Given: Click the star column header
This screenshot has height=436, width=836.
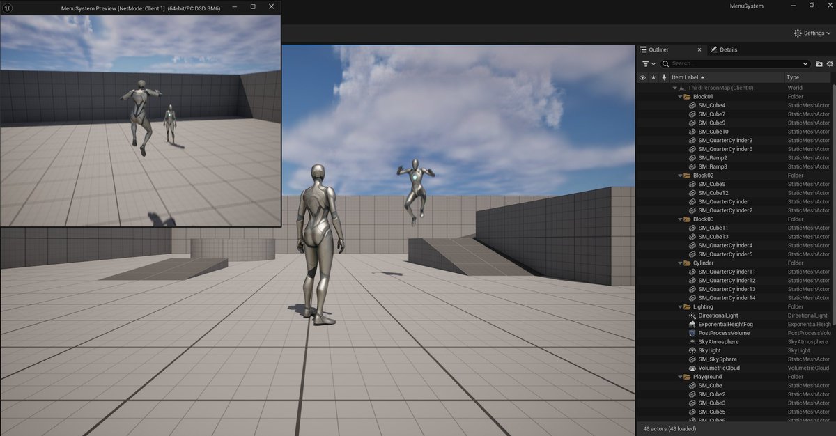Looking at the screenshot, I should tap(653, 77).
